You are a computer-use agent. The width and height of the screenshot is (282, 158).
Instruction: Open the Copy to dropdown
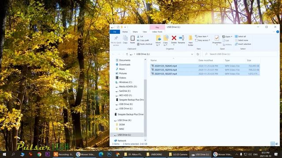pos(166,41)
